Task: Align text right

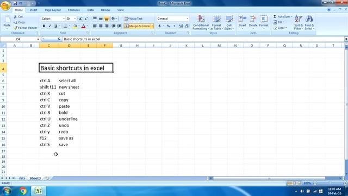Action: coord(107,26)
